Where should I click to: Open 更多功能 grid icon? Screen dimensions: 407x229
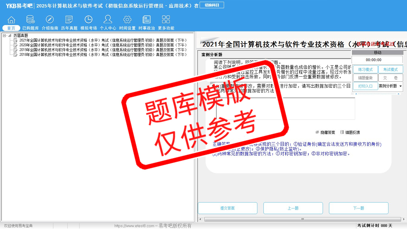(x=166, y=20)
